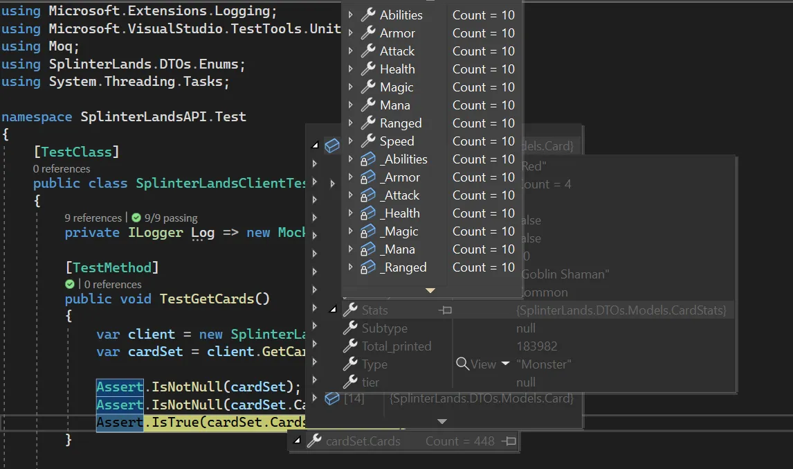The image size is (793, 469).
Task: Expand the Mana property row
Action: (350, 105)
